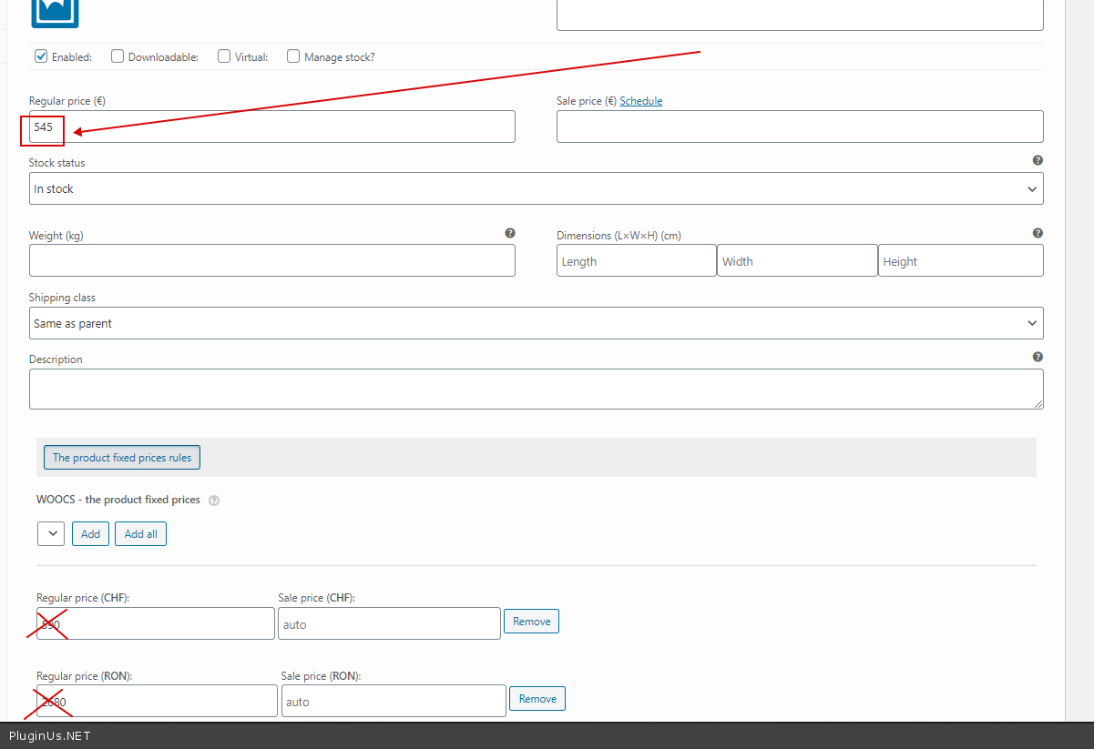Click the Description help question icon

point(1038,357)
